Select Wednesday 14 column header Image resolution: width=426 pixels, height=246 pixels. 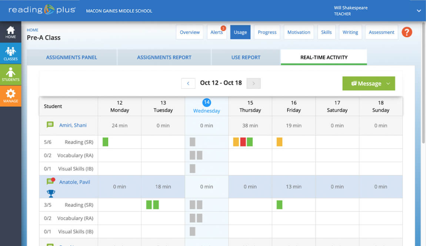(207, 106)
